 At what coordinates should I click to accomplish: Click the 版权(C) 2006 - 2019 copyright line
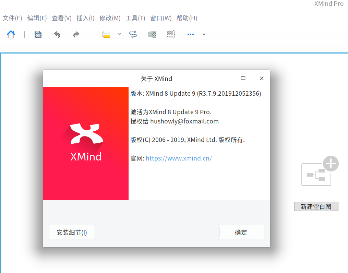click(187, 140)
